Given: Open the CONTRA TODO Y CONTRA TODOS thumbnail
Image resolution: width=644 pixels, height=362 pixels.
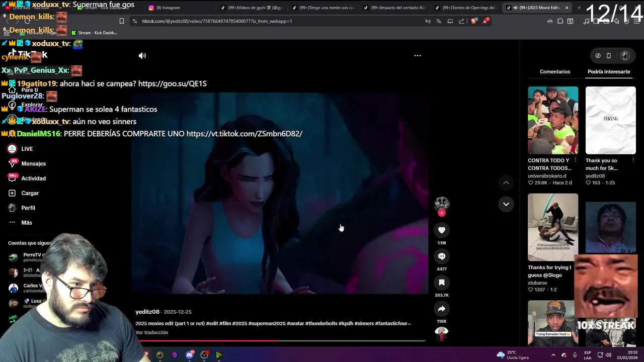Looking at the screenshot, I should point(553,120).
